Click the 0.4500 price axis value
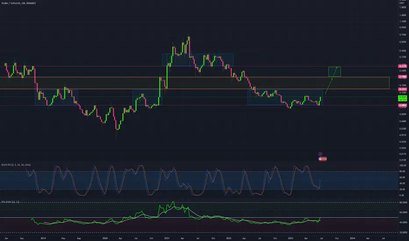The image size is (409, 241). pos(403,51)
